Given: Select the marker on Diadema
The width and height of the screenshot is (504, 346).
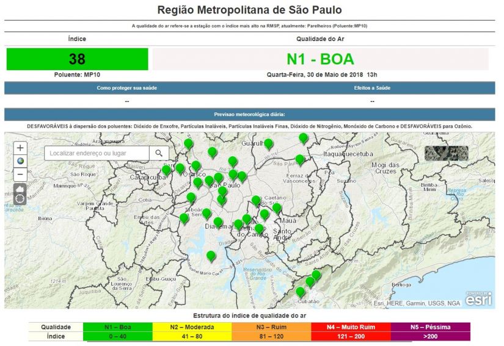Looking at the screenshot, I should tap(218, 222).
